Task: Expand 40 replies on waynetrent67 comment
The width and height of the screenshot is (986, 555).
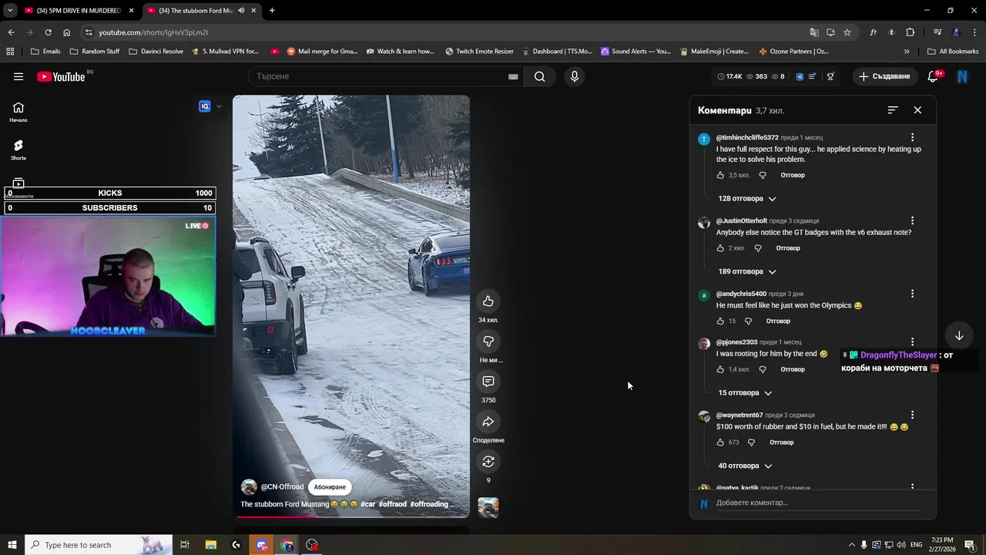Action: coord(745,466)
